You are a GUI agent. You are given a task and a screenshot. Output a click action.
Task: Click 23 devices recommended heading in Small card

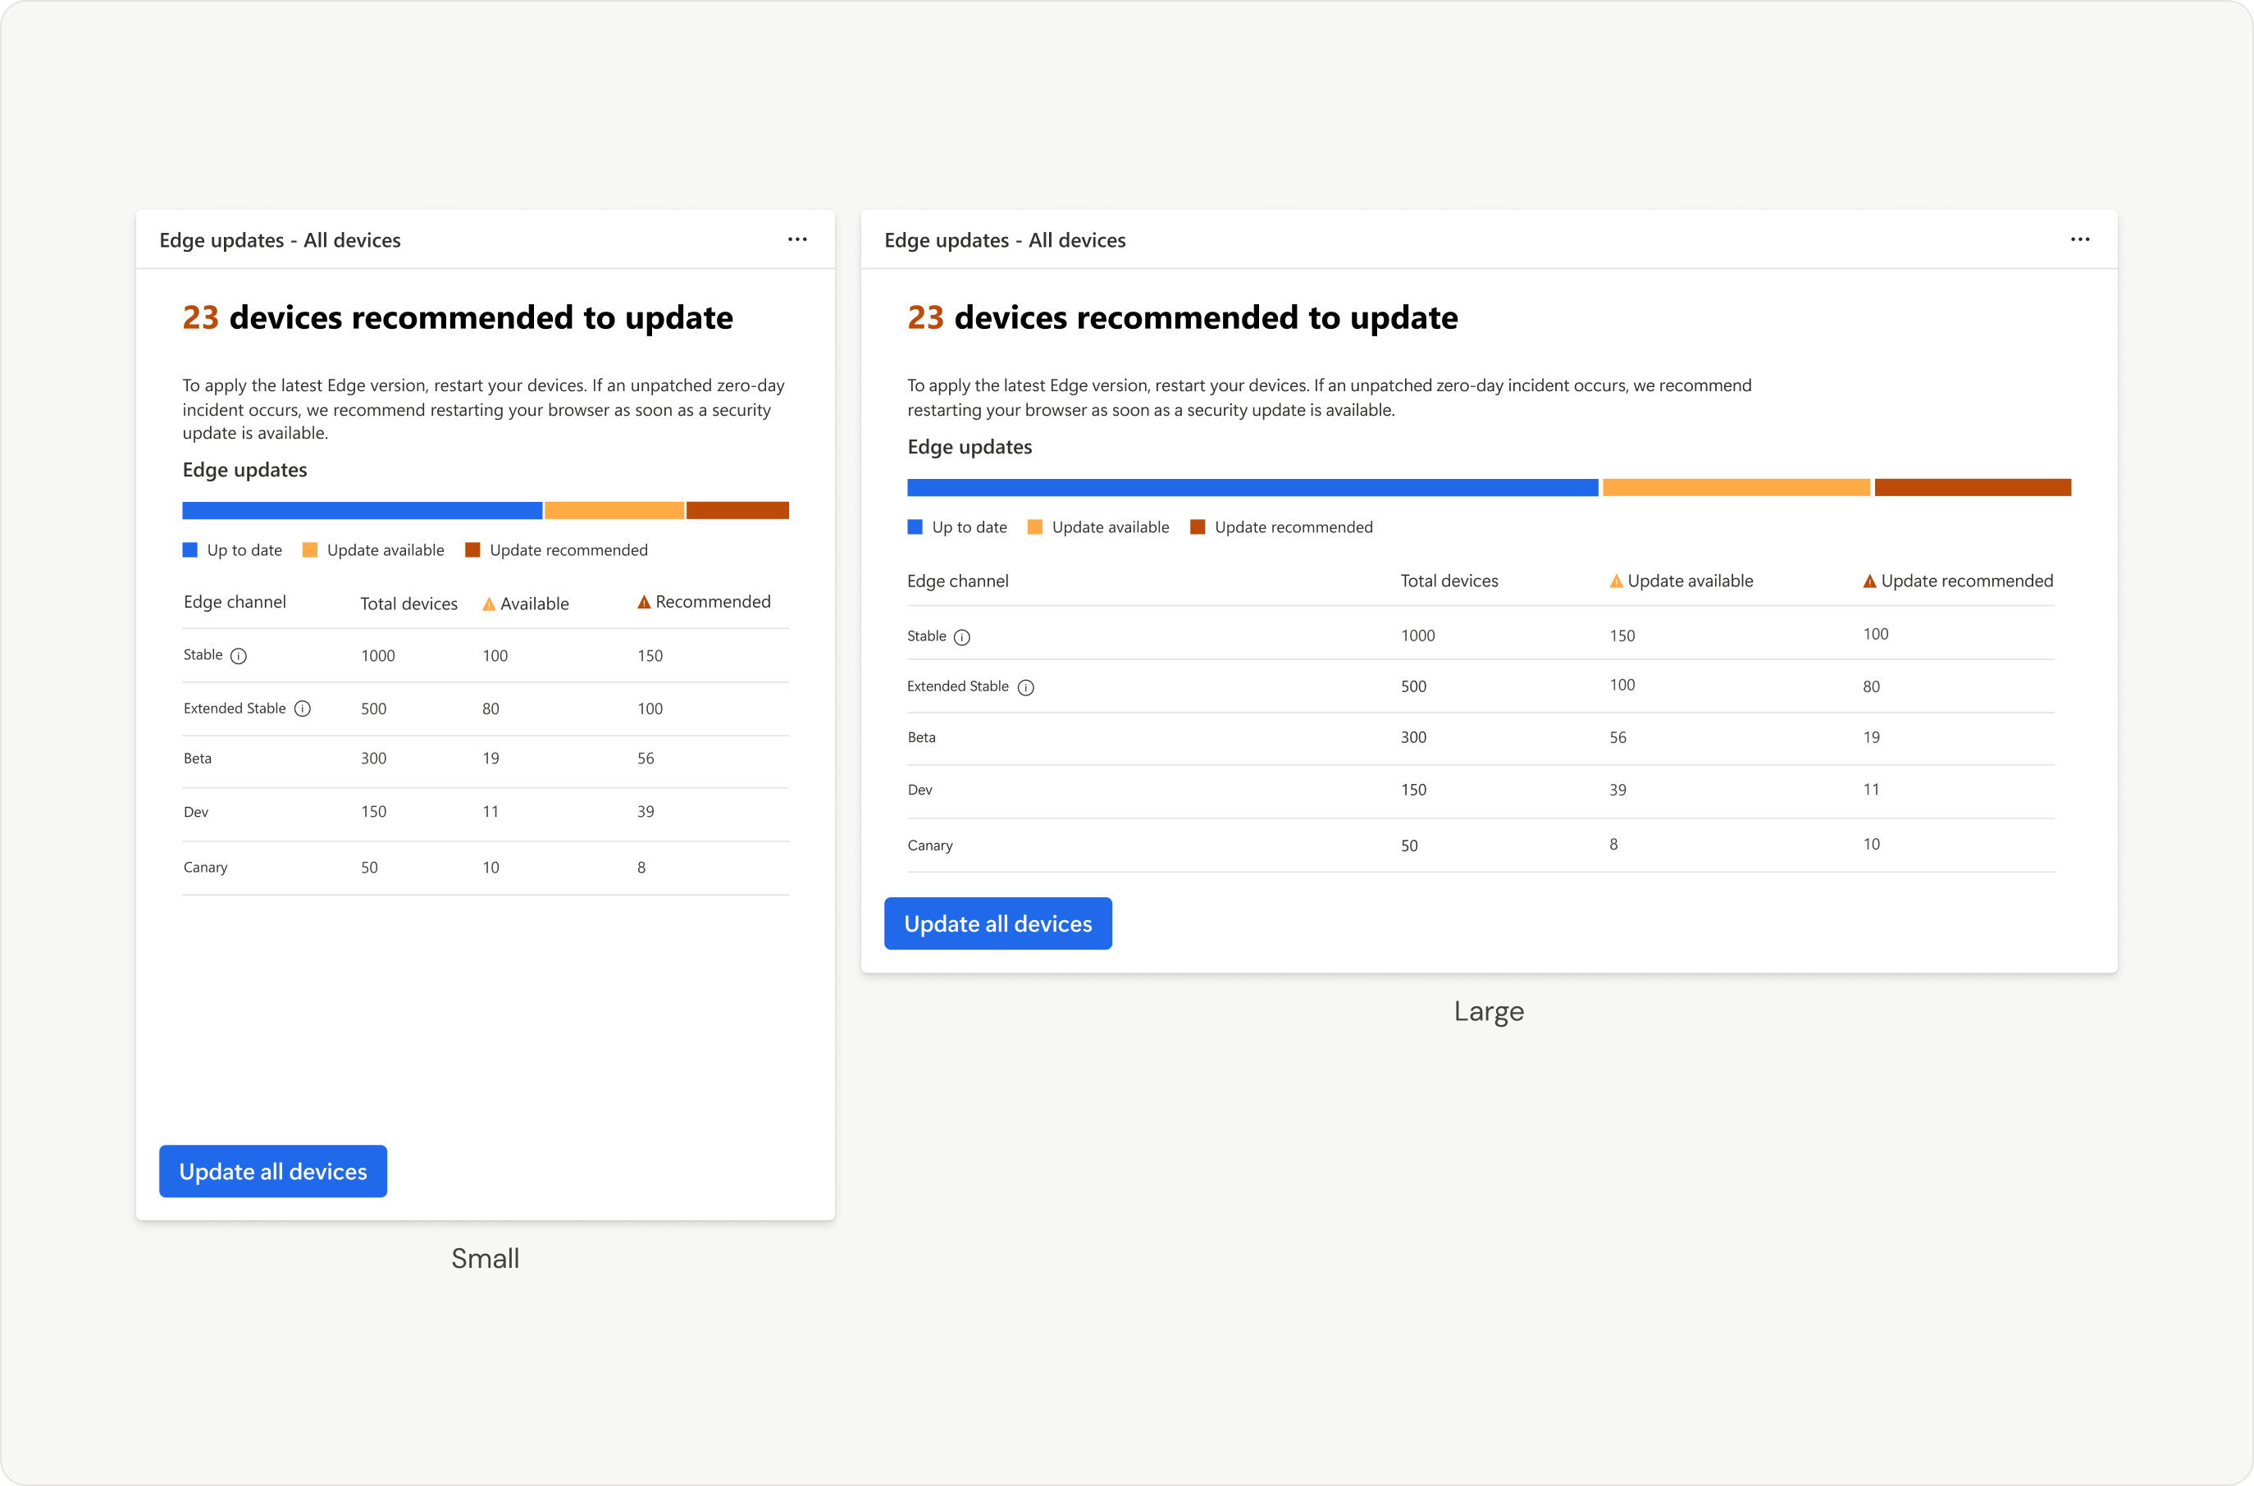pyautogui.click(x=457, y=317)
